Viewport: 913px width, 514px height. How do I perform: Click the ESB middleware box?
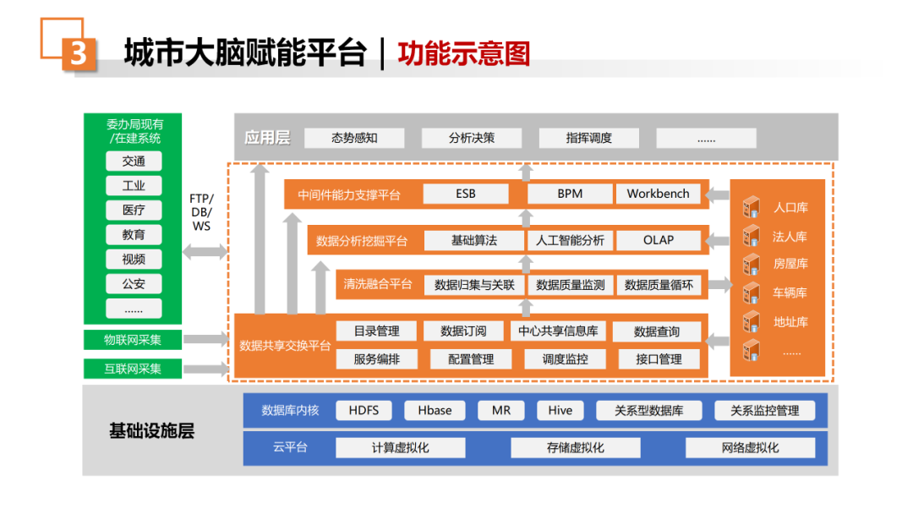(466, 194)
